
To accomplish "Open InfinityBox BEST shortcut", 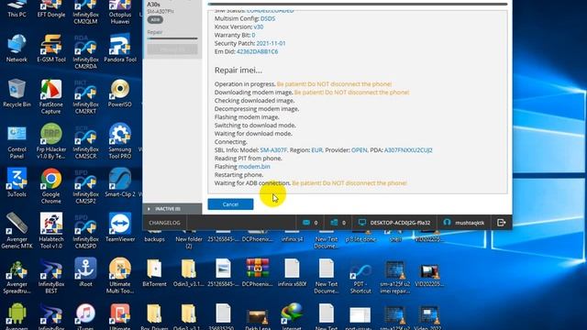I will pos(51,276).
